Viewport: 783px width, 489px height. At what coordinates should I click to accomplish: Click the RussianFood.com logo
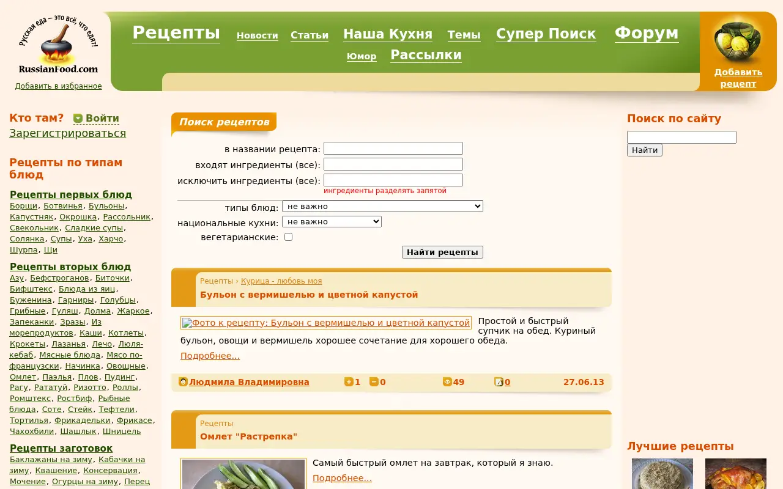(x=58, y=45)
